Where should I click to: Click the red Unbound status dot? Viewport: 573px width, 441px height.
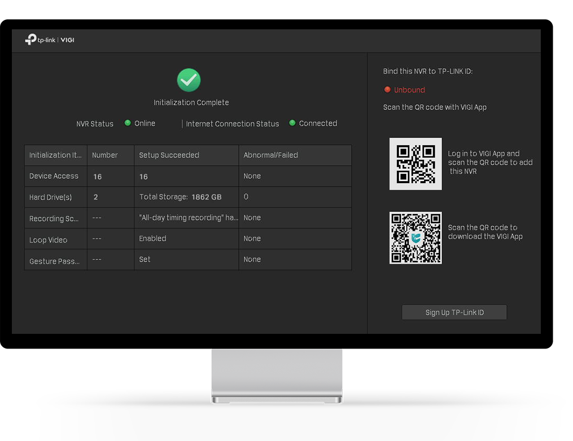[387, 90]
